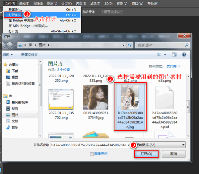Screen dimensions: 199x174
Task: Open the 所有格式 file type dropdown
Action: (x=160, y=145)
